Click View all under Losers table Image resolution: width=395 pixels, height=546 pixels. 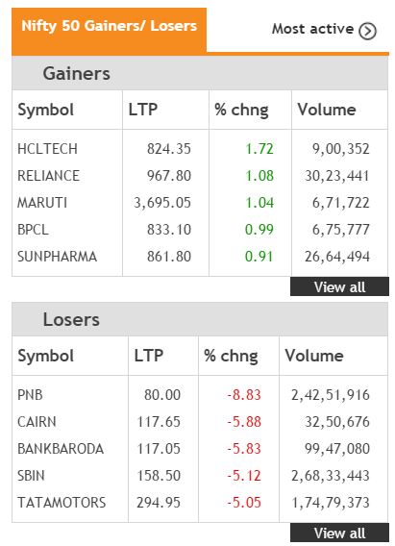point(339,533)
